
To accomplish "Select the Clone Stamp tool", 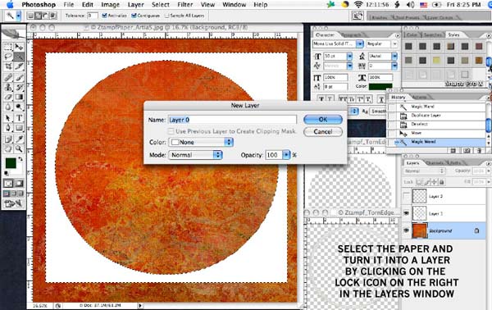I will [x=8, y=87].
